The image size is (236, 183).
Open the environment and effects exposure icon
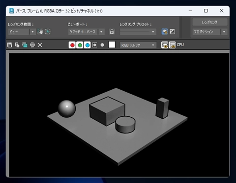click(172, 31)
